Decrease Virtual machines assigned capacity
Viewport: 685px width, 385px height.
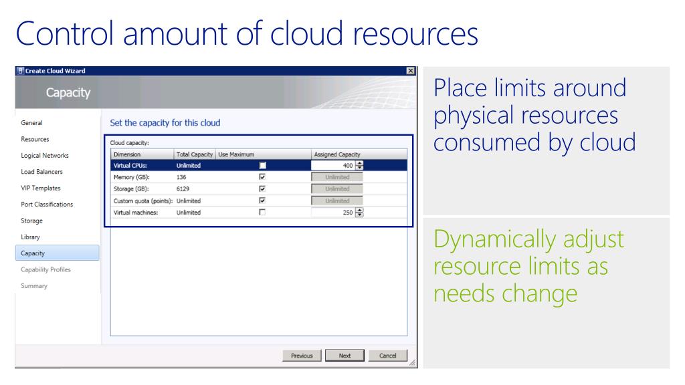[x=359, y=215]
